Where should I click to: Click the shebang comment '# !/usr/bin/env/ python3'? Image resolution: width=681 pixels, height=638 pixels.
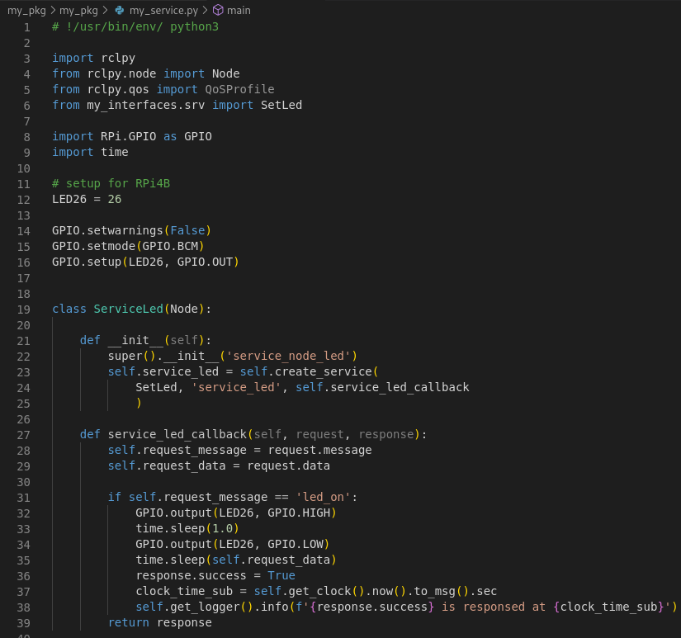135,27
